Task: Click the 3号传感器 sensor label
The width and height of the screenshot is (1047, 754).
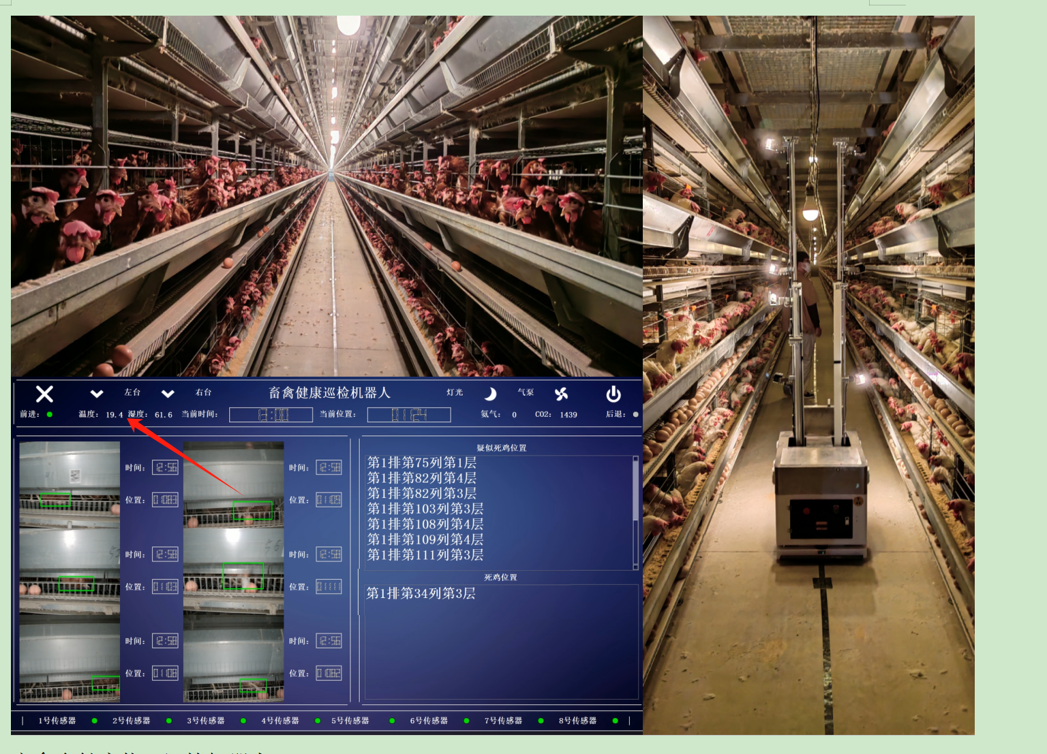Action: point(206,721)
